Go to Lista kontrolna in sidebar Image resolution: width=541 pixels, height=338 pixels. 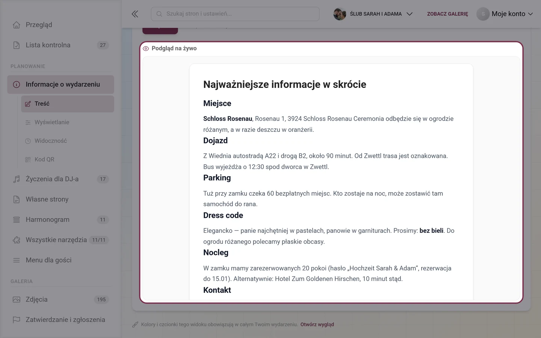(x=60, y=45)
